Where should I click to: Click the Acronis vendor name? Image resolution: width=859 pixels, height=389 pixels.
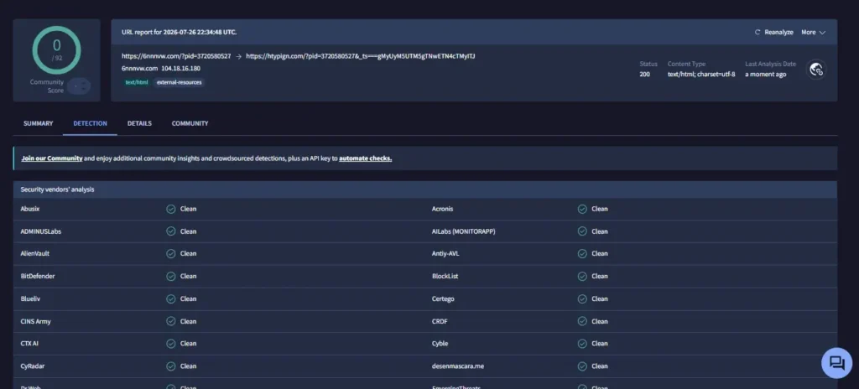click(443, 209)
